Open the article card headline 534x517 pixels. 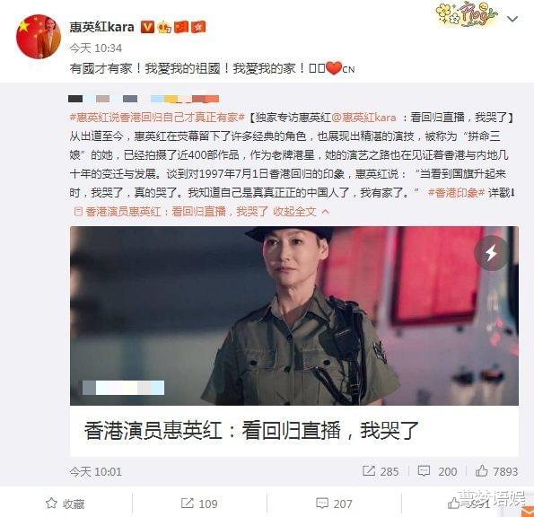pyautogui.click(x=251, y=430)
